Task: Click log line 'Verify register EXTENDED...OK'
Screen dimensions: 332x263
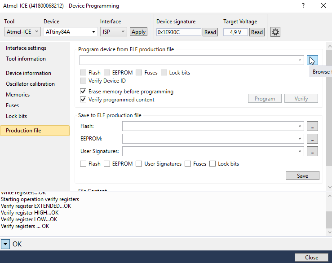Action: [36, 206]
